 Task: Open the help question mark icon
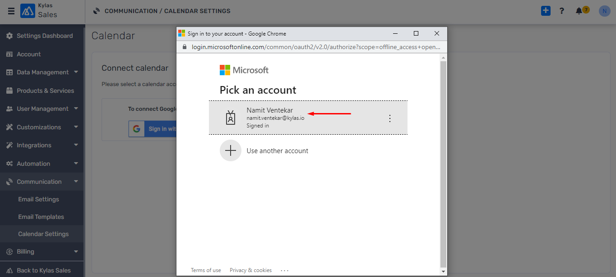[562, 11]
